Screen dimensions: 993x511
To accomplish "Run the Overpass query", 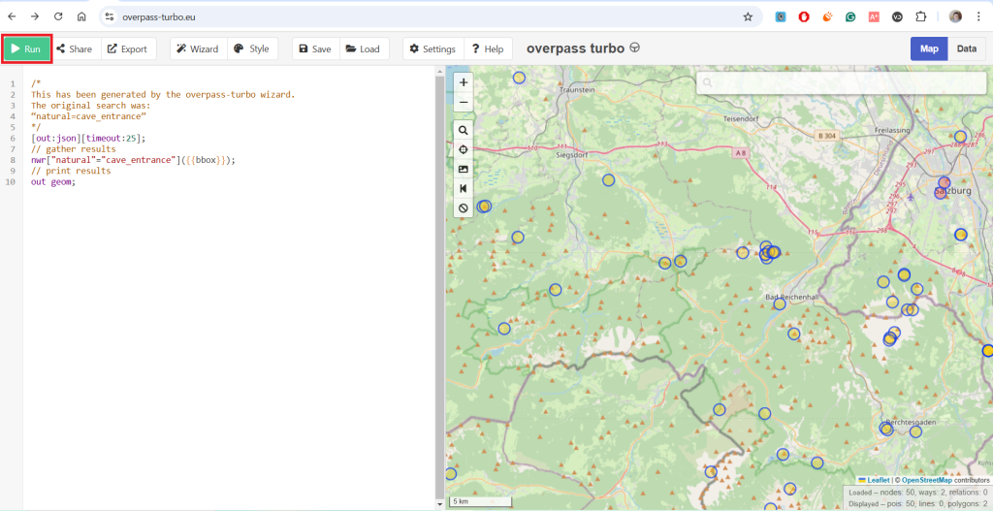I will pyautogui.click(x=26, y=48).
